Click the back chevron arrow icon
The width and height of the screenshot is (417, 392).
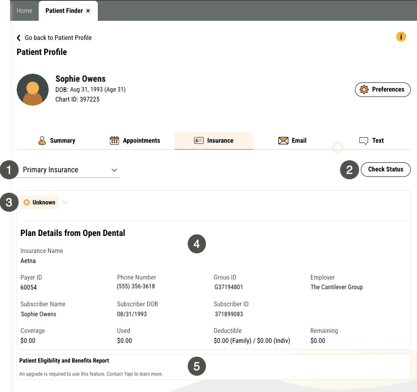[19, 38]
